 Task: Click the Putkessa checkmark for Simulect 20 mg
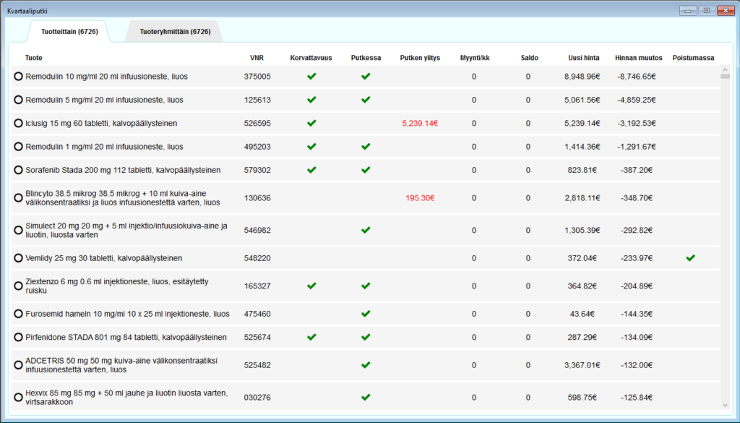tap(366, 230)
